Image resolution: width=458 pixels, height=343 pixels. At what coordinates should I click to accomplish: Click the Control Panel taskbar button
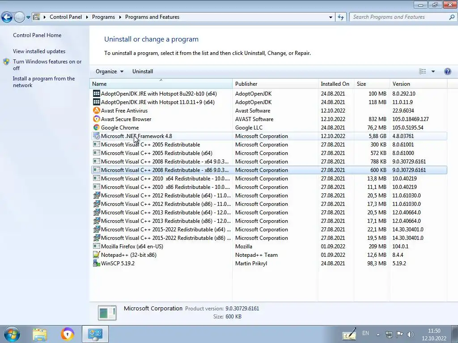coord(95,334)
